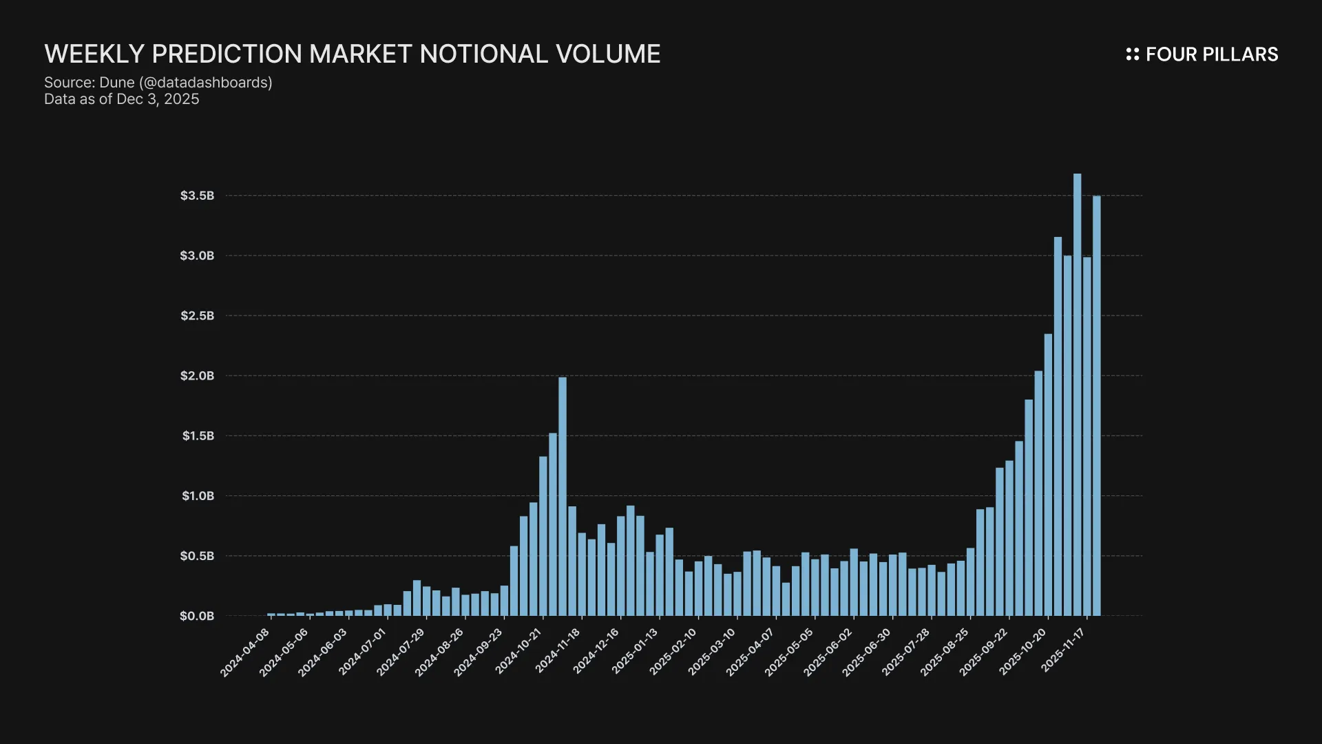The image size is (1322, 744).
Task: Click the Data as of Dec 3 text
Action: [x=122, y=99]
